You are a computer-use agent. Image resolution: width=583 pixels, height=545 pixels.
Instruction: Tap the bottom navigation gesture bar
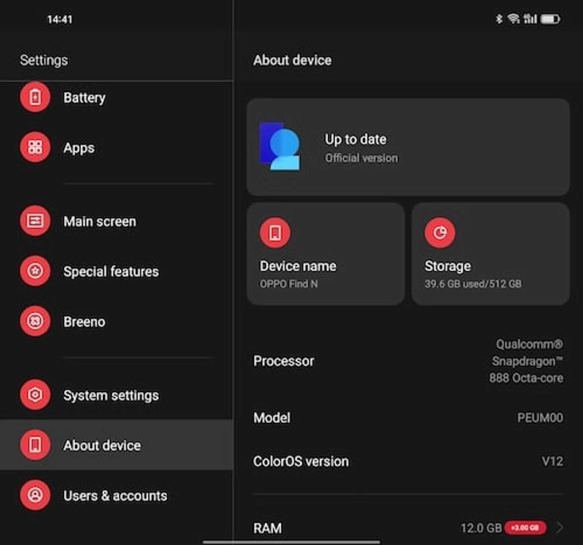click(291, 542)
